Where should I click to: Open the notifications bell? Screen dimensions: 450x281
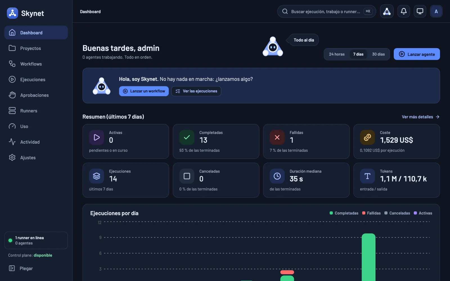(404, 12)
